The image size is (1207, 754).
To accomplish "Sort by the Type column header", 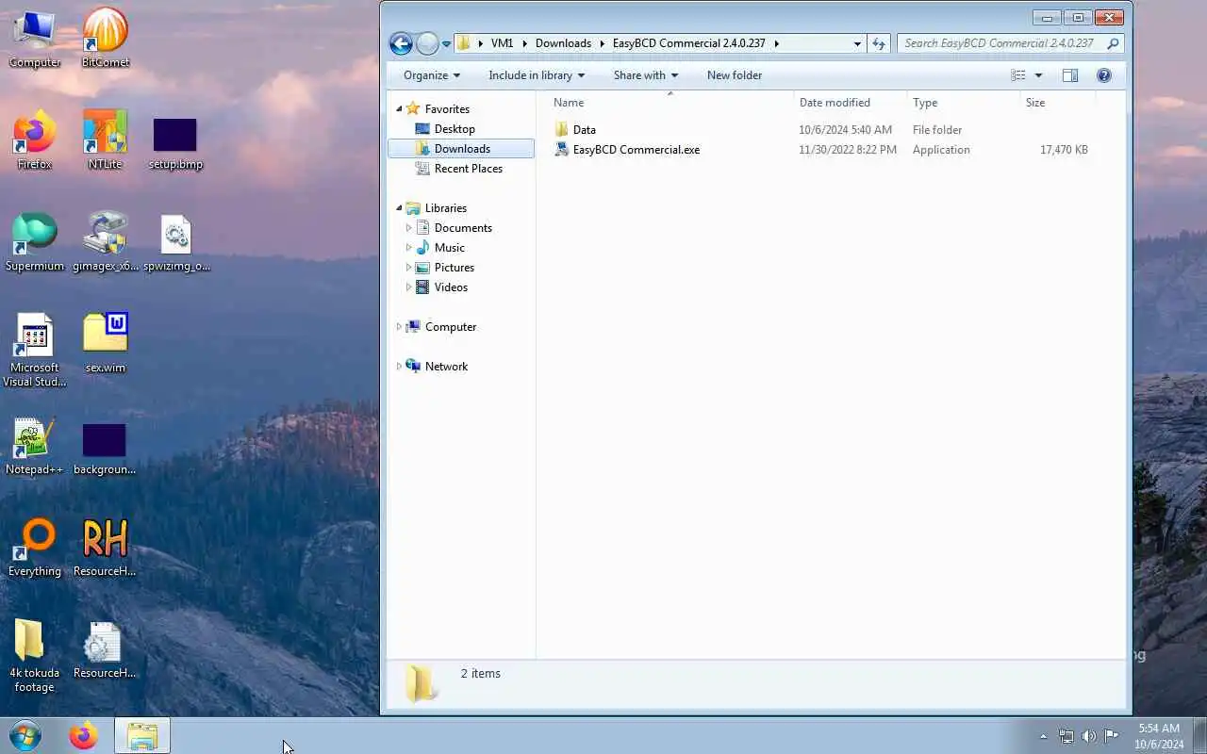I will click(x=963, y=103).
